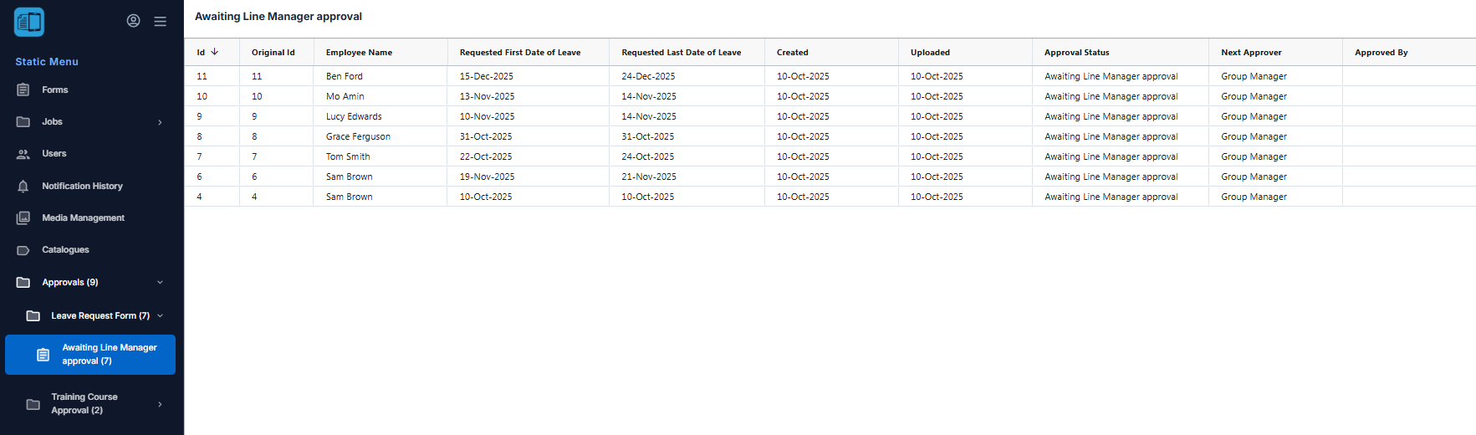Click the Users people icon
Image resolution: width=1476 pixels, height=435 pixels.
coord(23,154)
